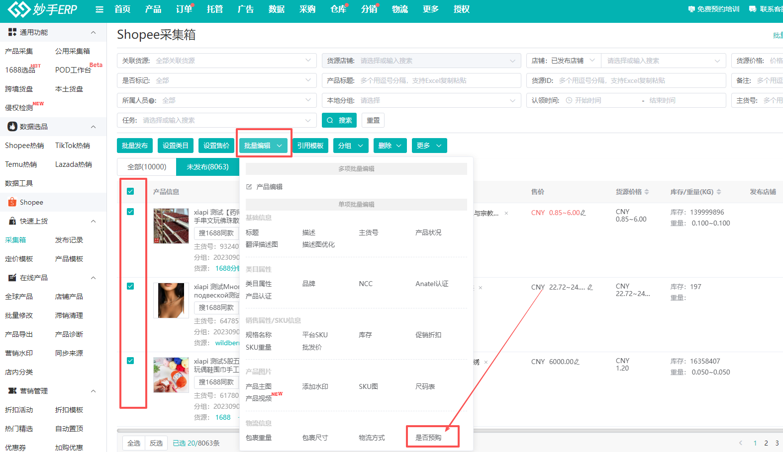Select 是否预购 in batch edit menu
Screen dimensions: 783x452
tap(428, 438)
